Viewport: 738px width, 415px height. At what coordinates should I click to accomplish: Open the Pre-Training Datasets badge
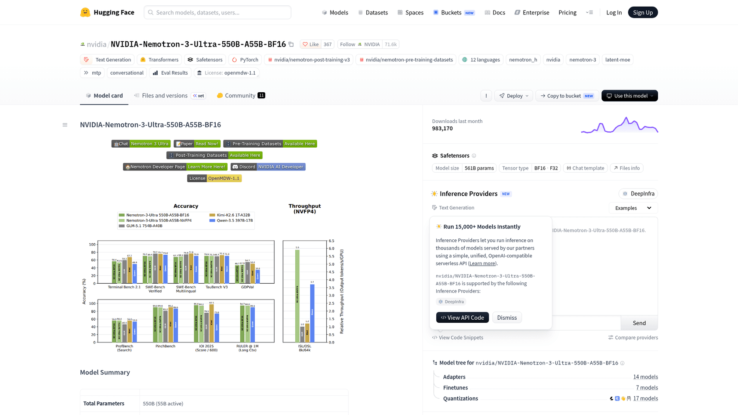click(270, 144)
